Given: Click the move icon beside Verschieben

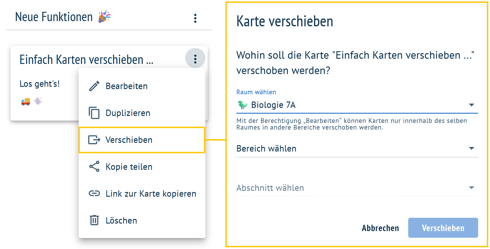Looking at the screenshot, I should [94, 140].
